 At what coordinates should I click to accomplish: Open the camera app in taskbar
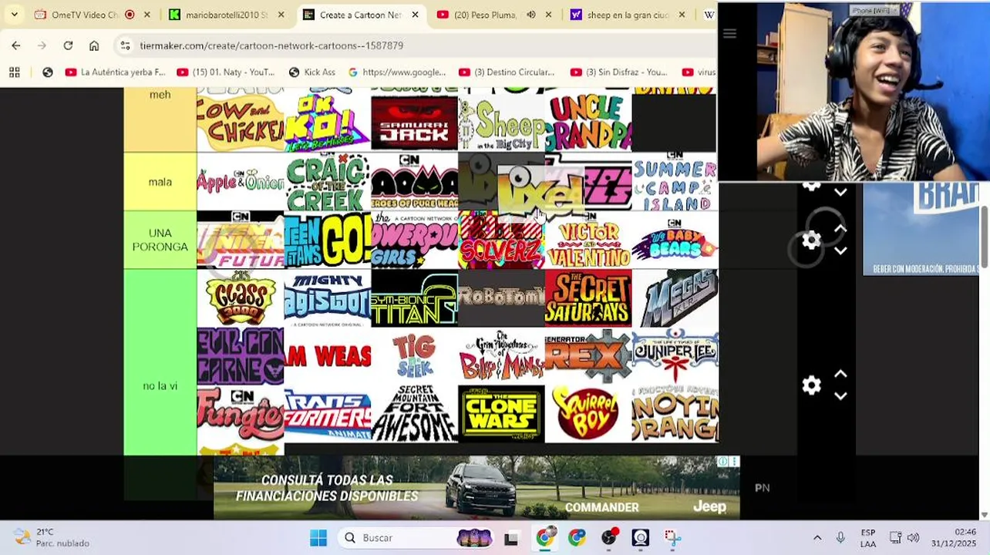[640, 538]
